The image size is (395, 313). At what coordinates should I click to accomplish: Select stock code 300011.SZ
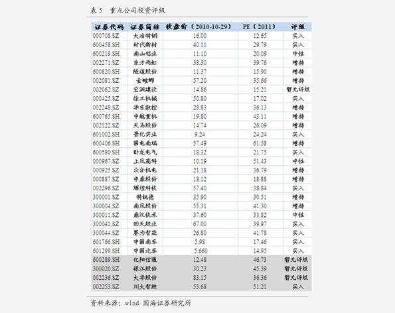click(106, 215)
